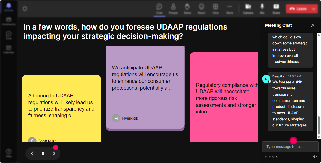Click slide number 6 indicator

click(x=43, y=153)
